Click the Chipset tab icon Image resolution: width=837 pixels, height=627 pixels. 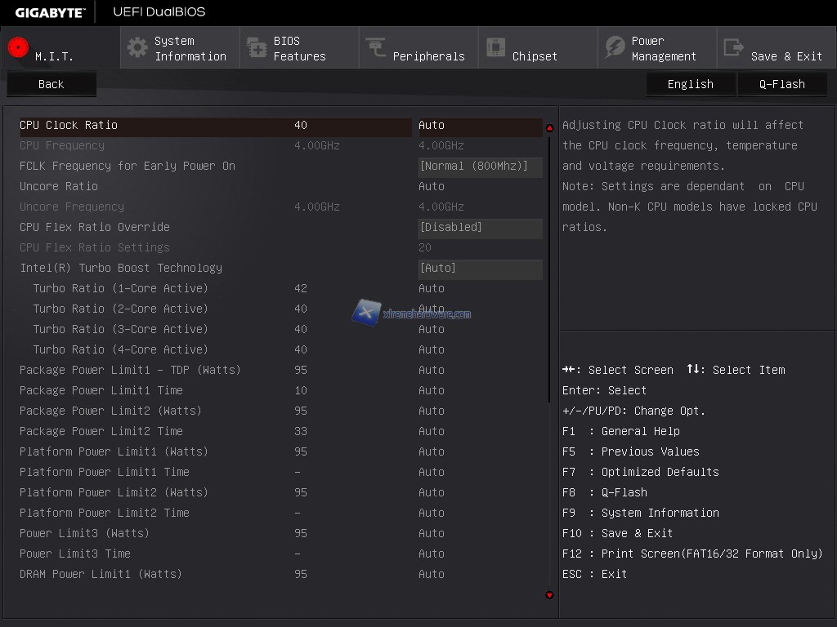click(x=495, y=47)
